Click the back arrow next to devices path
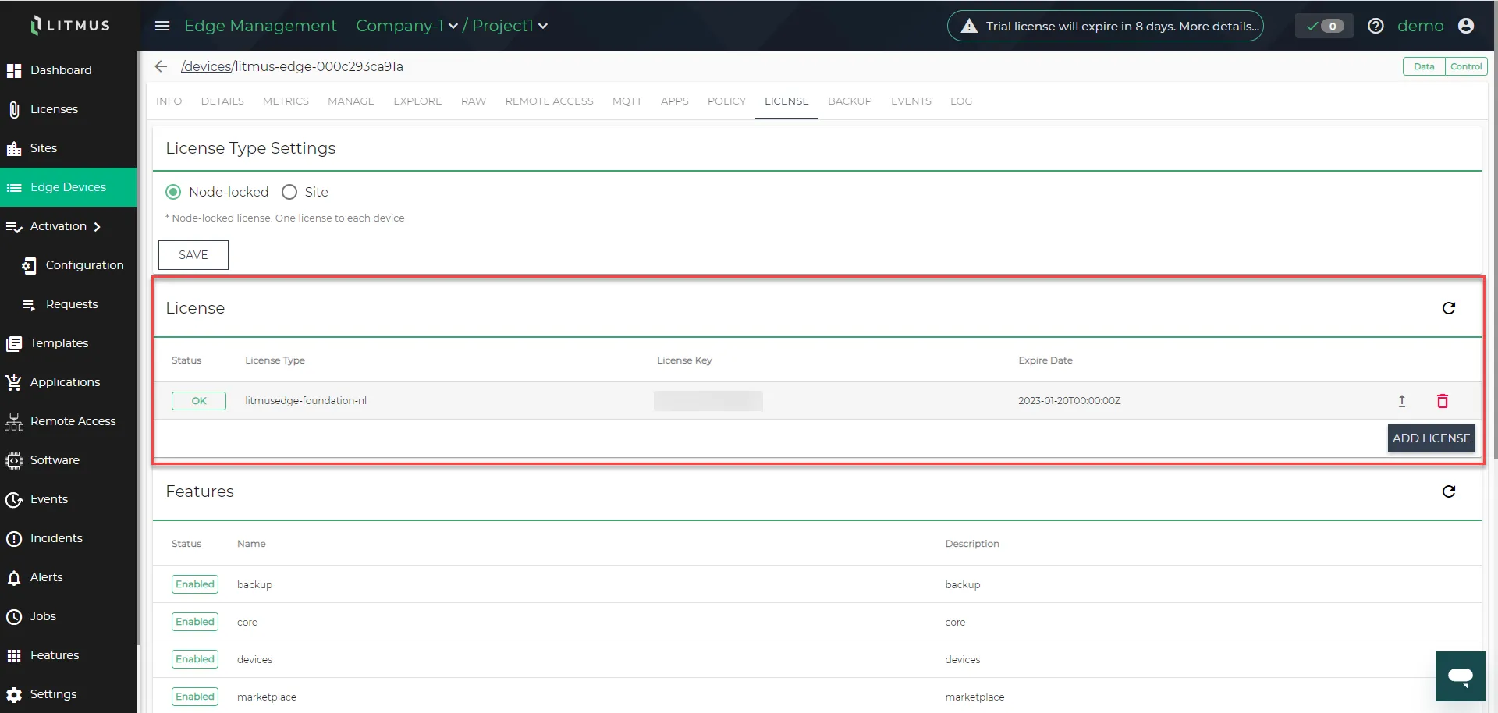 [x=161, y=66]
